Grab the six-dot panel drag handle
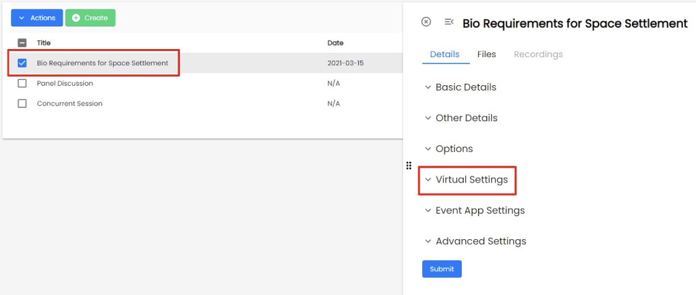The width and height of the screenshot is (696, 295). pos(409,166)
